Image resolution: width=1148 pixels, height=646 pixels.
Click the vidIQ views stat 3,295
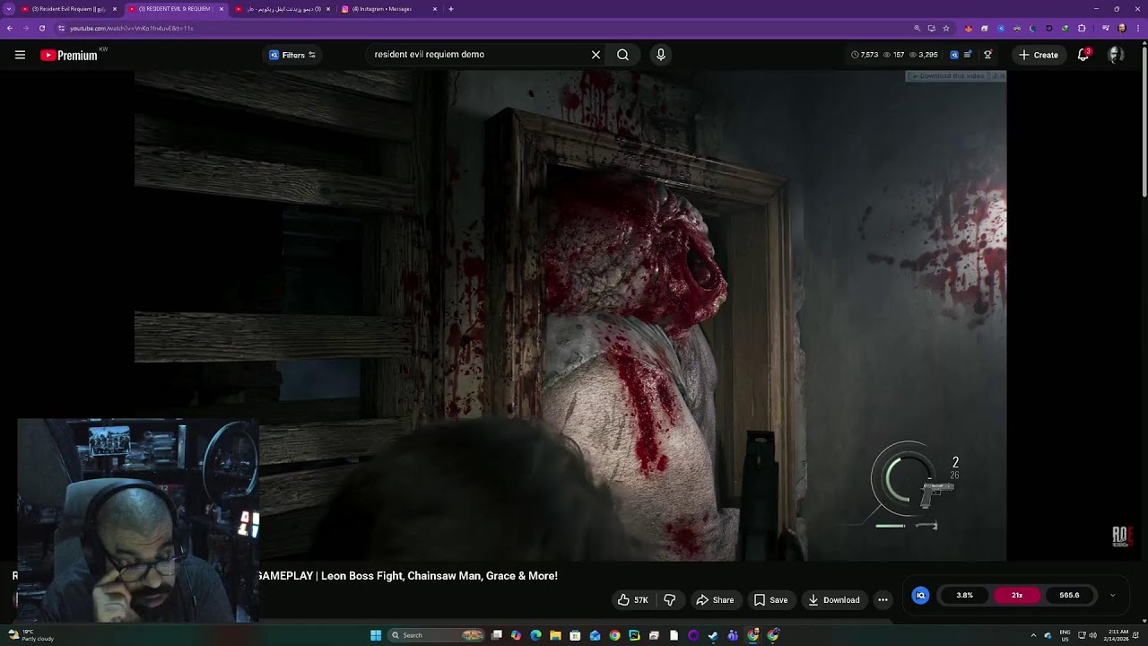click(924, 55)
